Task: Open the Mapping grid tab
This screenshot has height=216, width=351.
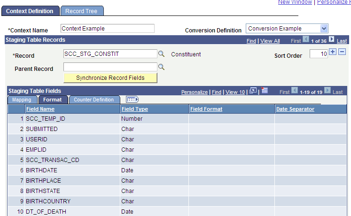Action: click(x=22, y=100)
